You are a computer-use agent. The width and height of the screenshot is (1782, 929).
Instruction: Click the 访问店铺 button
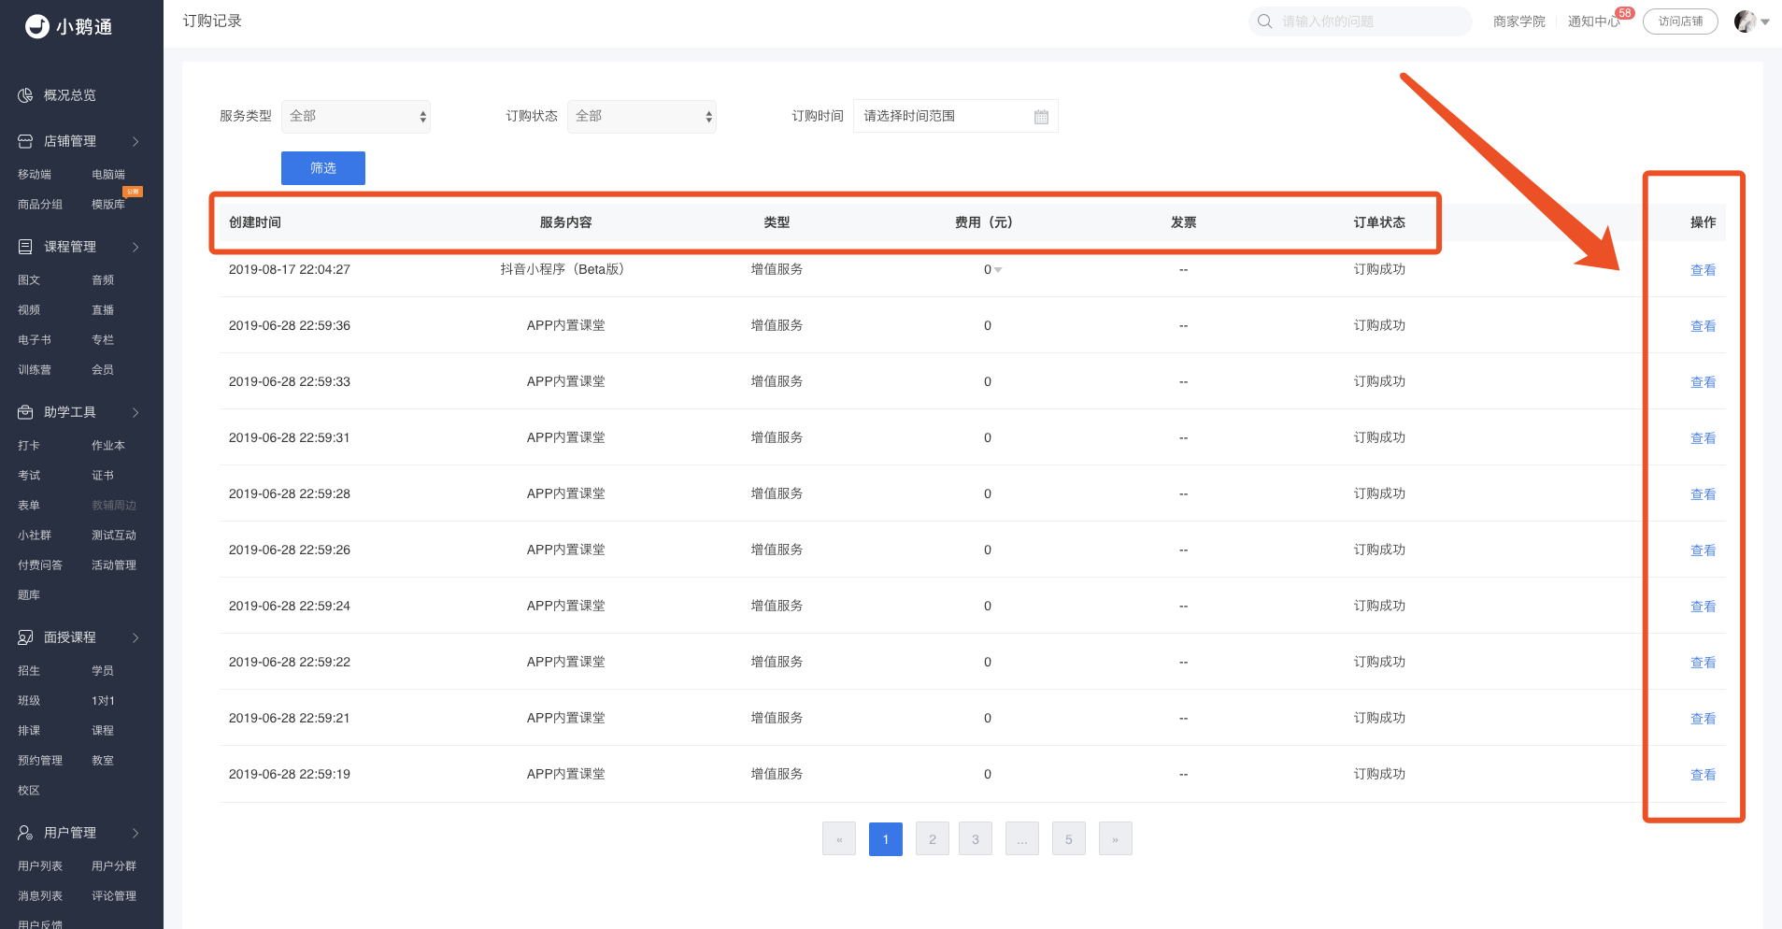(1679, 21)
